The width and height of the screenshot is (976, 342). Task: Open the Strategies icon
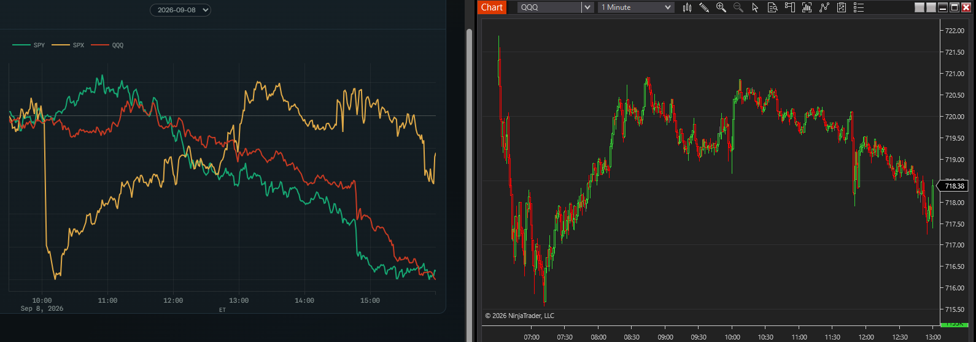click(x=842, y=7)
